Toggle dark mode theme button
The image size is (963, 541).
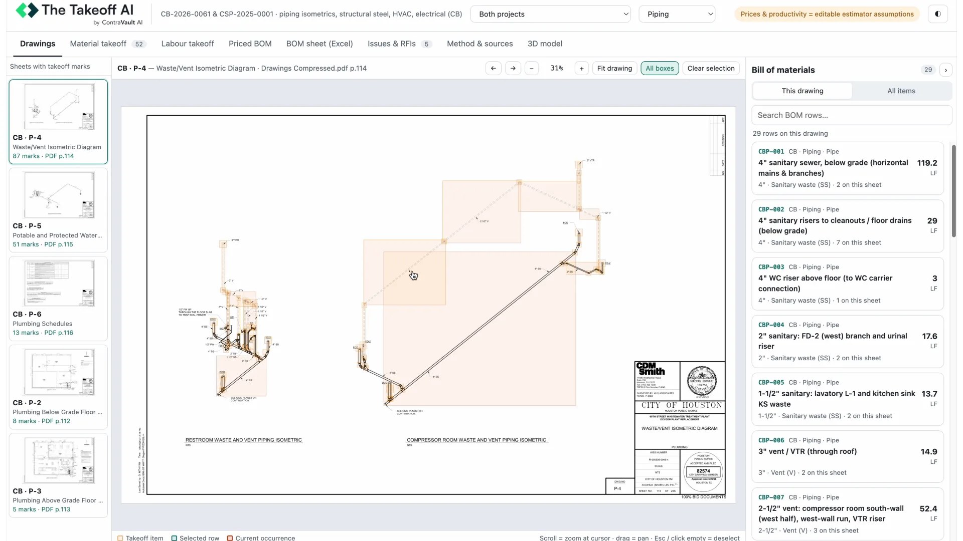click(x=937, y=14)
